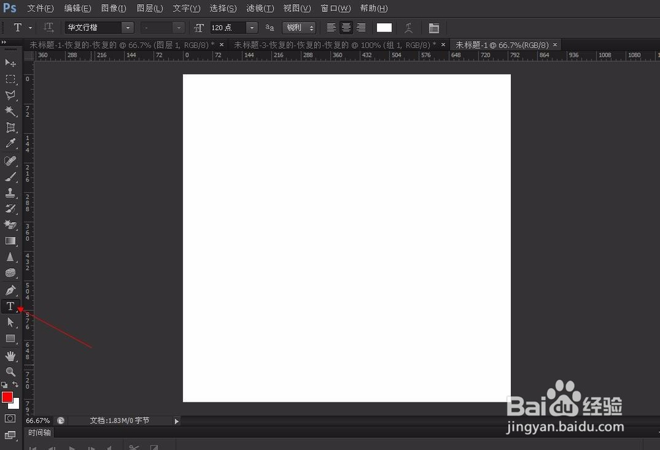Select the Hand tool
The width and height of the screenshot is (660, 450).
[x=11, y=356]
